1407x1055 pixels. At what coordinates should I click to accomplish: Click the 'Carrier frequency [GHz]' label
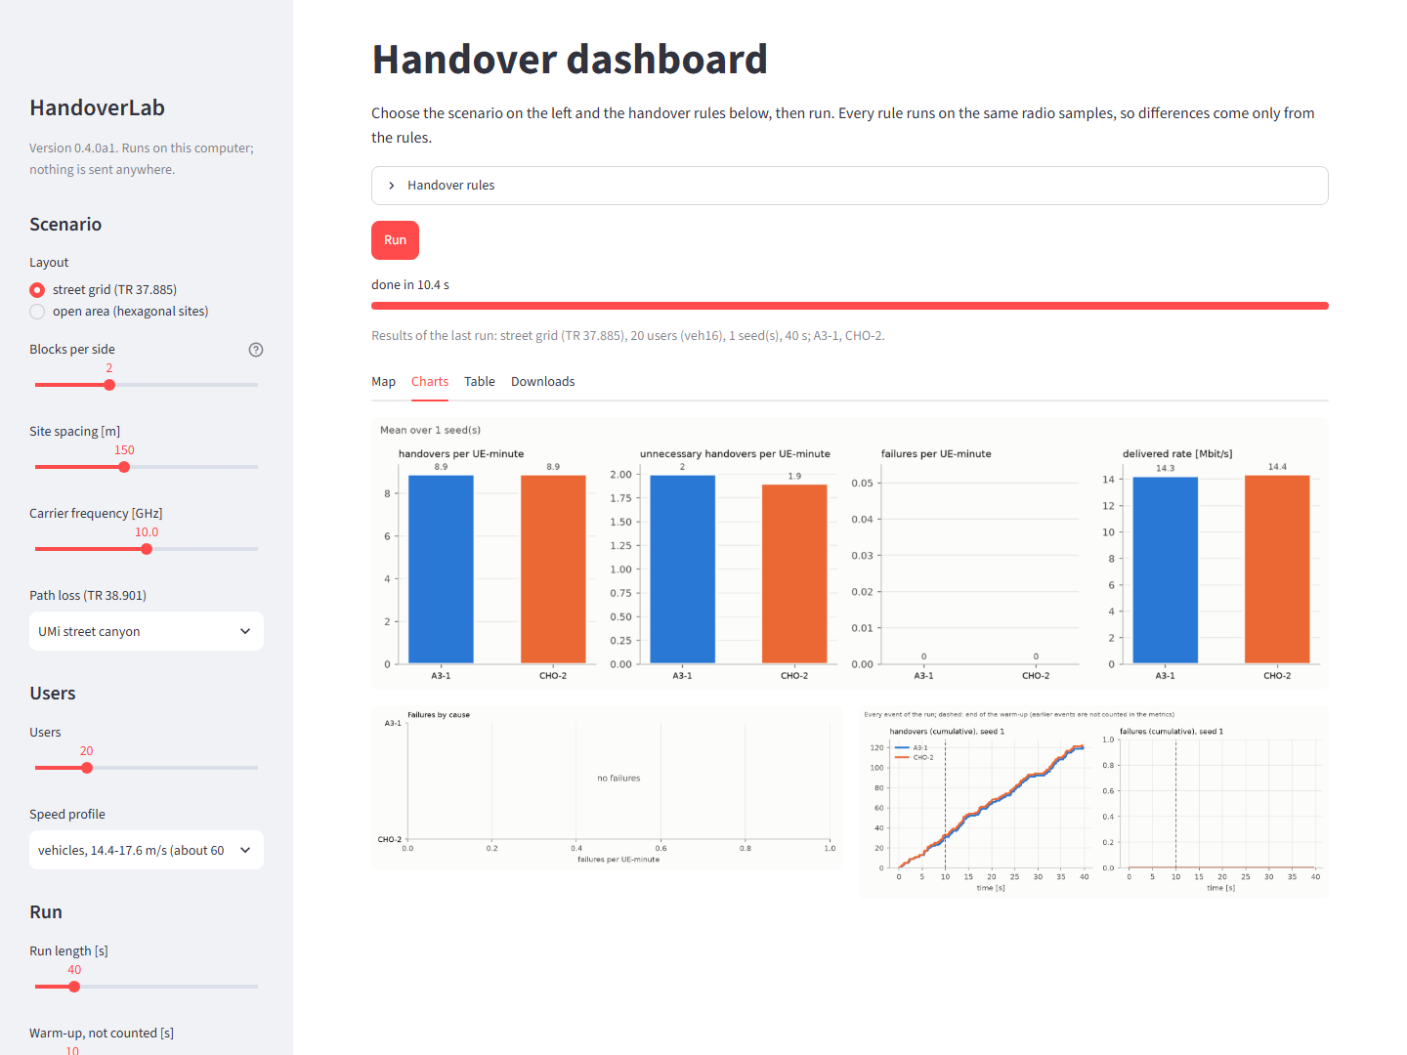point(96,514)
